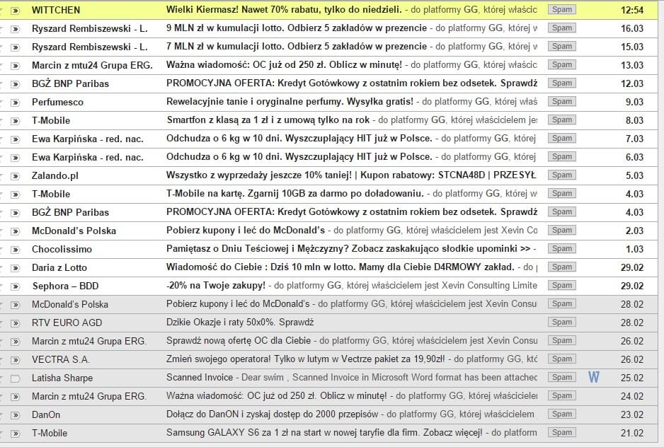The width and height of the screenshot is (664, 447).
Task: Click importance marker for Ryszard Rembiszewski 15.03 email
Action: pyautogui.click(x=16, y=47)
